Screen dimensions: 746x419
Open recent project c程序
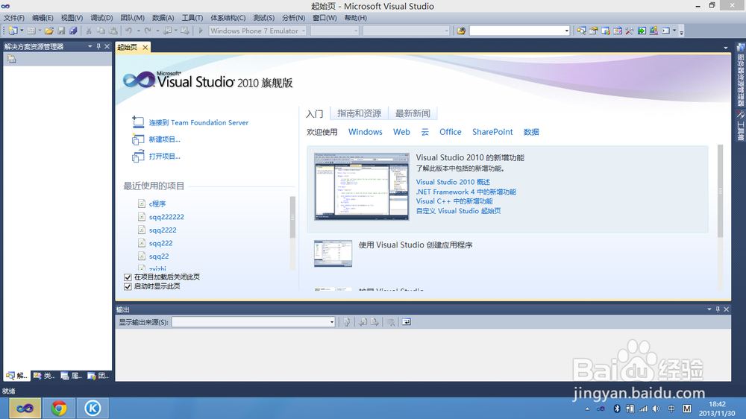(x=157, y=204)
